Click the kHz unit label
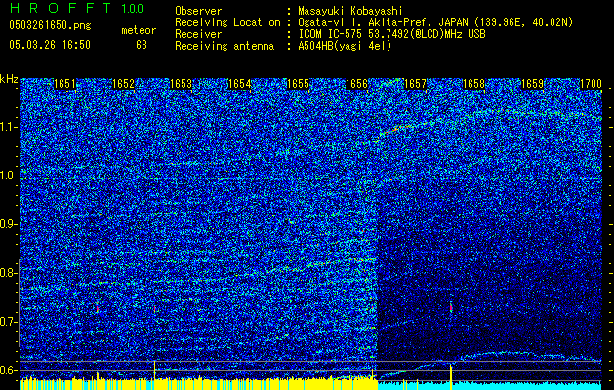The width and height of the screenshot is (614, 390). [9, 79]
